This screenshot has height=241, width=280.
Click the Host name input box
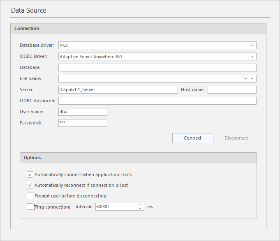231,90
